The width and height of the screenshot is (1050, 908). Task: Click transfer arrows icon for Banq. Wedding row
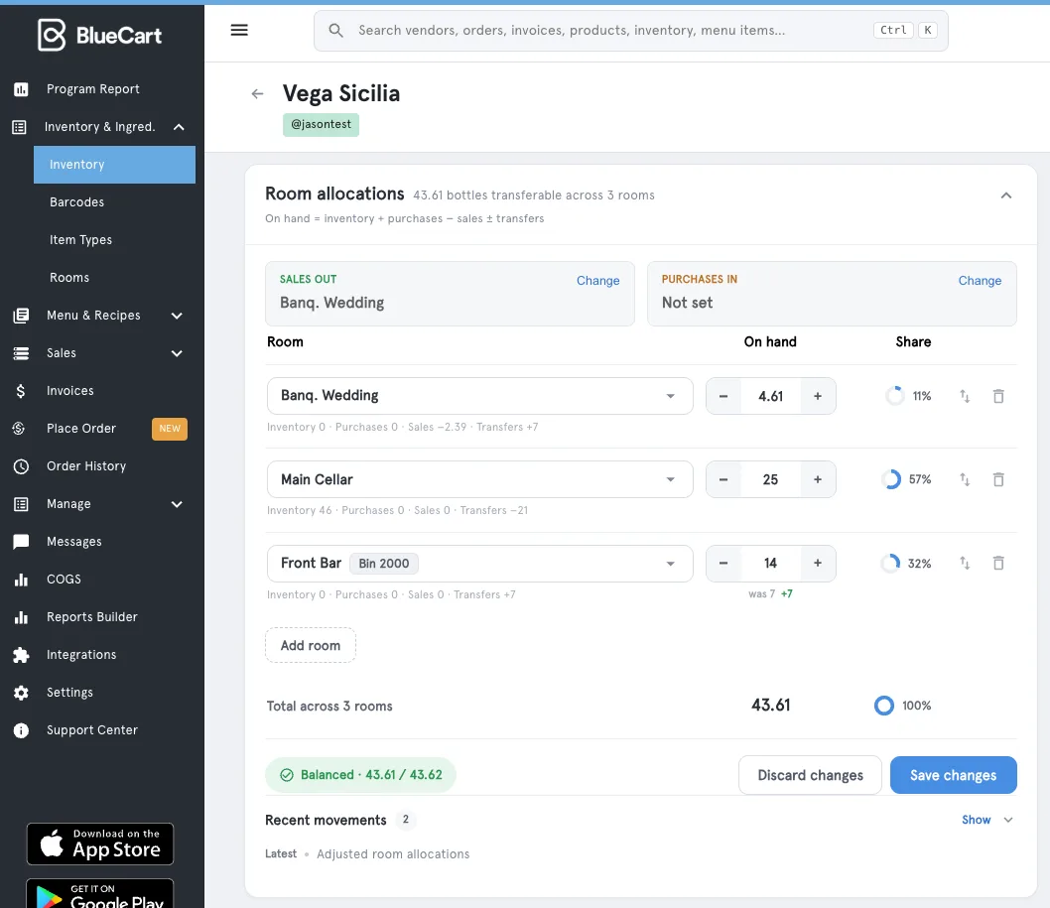click(x=965, y=396)
